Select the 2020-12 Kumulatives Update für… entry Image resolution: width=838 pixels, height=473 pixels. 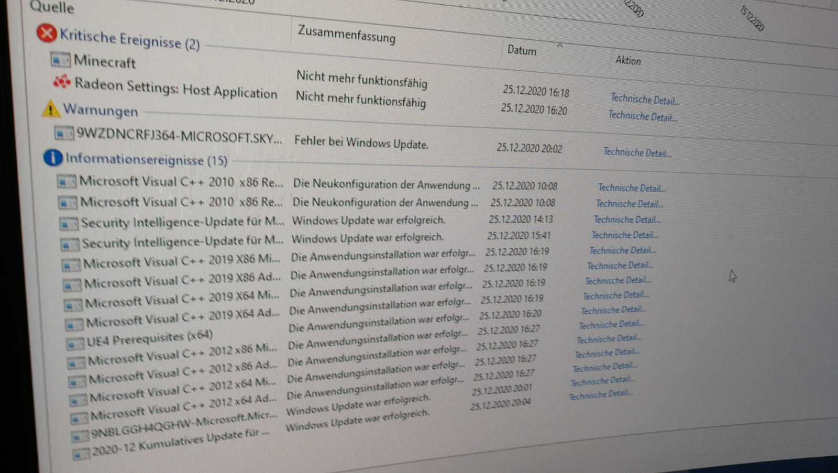click(x=181, y=443)
